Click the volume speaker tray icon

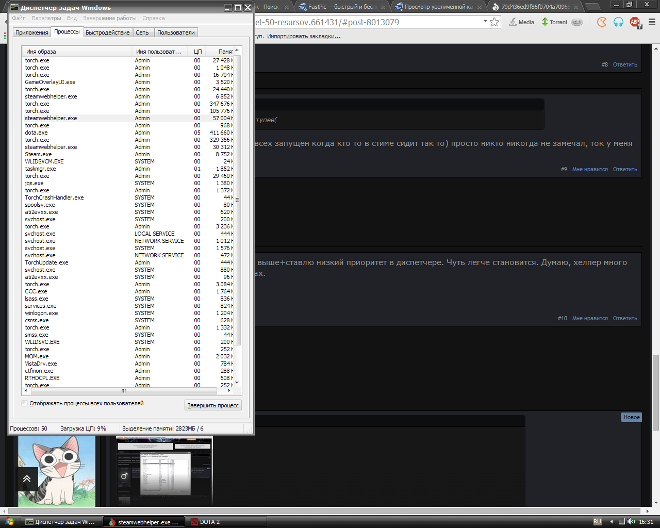pos(631,522)
